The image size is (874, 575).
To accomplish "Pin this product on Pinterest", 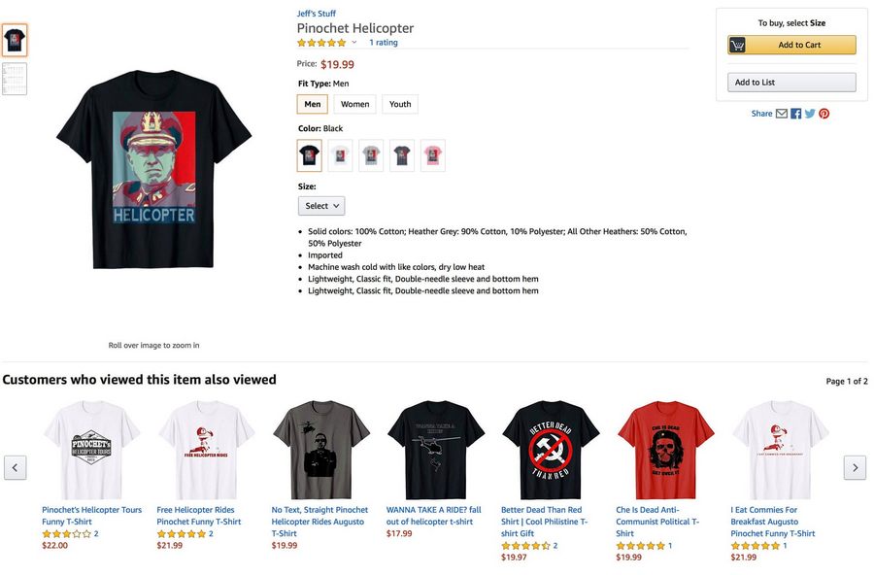I will tap(824, 114).
